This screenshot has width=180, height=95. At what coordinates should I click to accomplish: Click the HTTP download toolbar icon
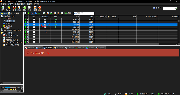point(3,8)
